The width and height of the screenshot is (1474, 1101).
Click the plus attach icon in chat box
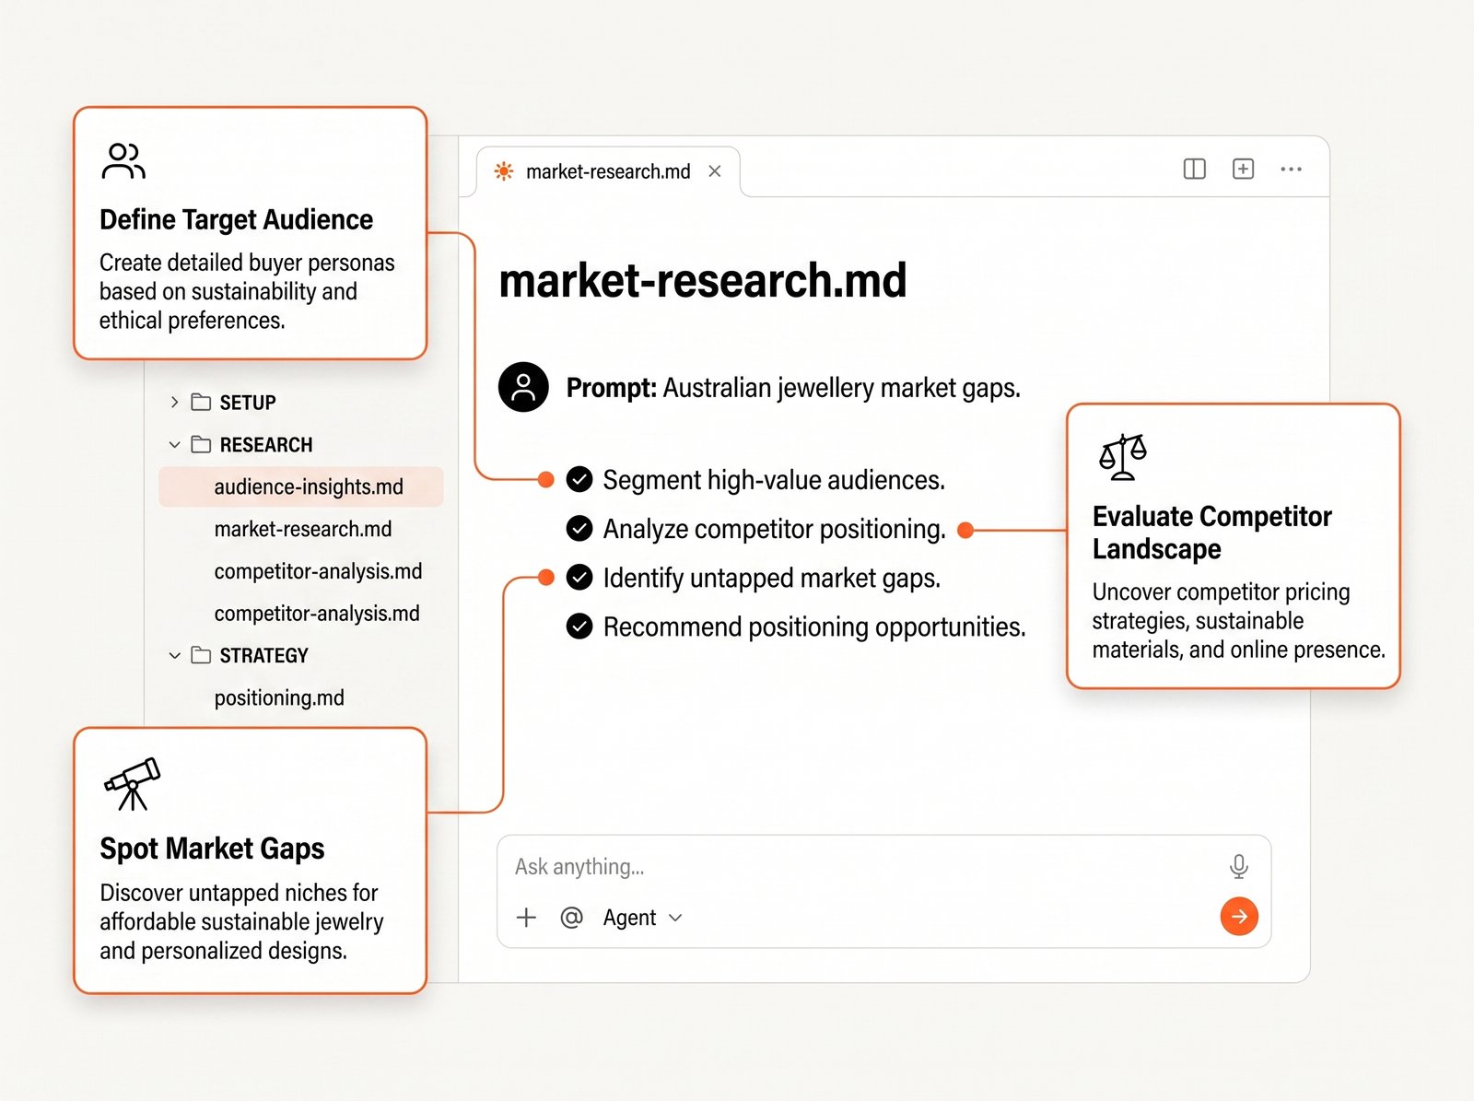click(526, 917)
